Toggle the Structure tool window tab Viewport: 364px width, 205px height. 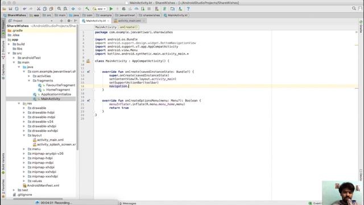click(3, 50)
